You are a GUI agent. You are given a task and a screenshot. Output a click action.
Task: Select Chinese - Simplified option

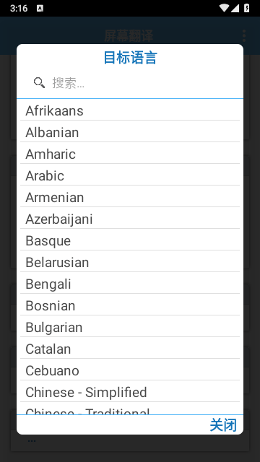(130, 392)
